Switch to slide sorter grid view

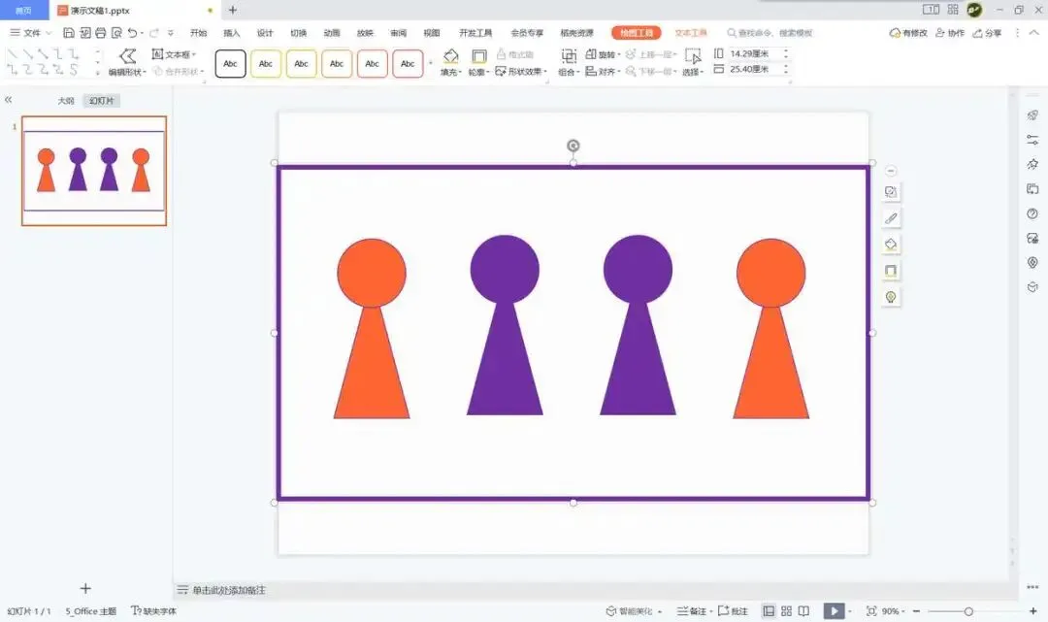pyautogui.click(x=787, y=610)
